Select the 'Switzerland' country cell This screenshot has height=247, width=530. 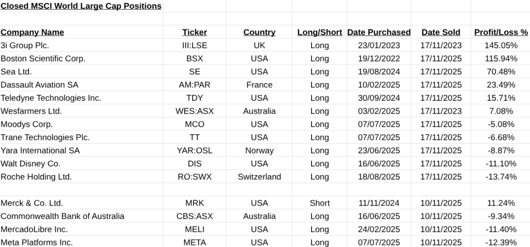259,177
